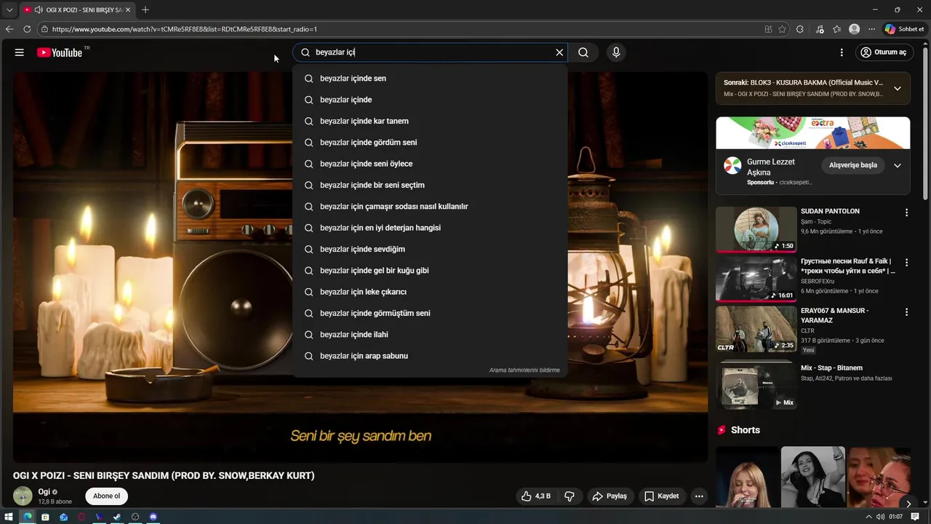Add page to favorites with star icon
This screenshot has height=524, width=931.
tap(783, 29)
